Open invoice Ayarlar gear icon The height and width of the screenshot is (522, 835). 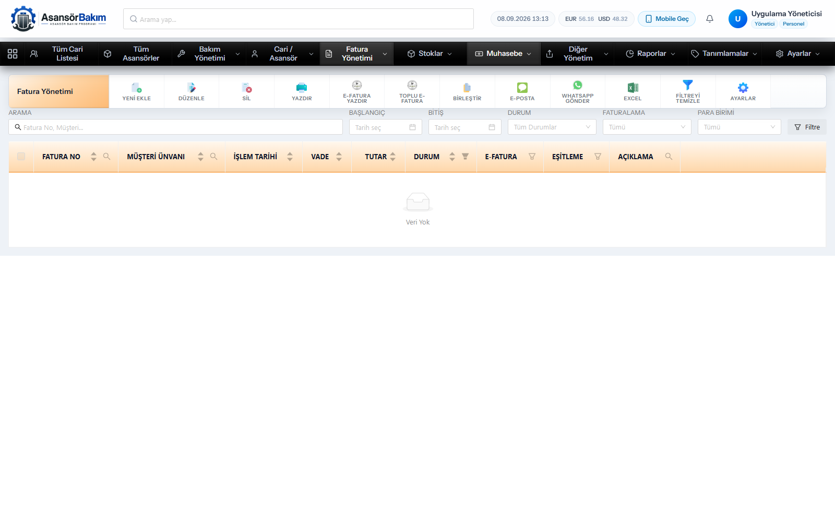tap(743, 88)
